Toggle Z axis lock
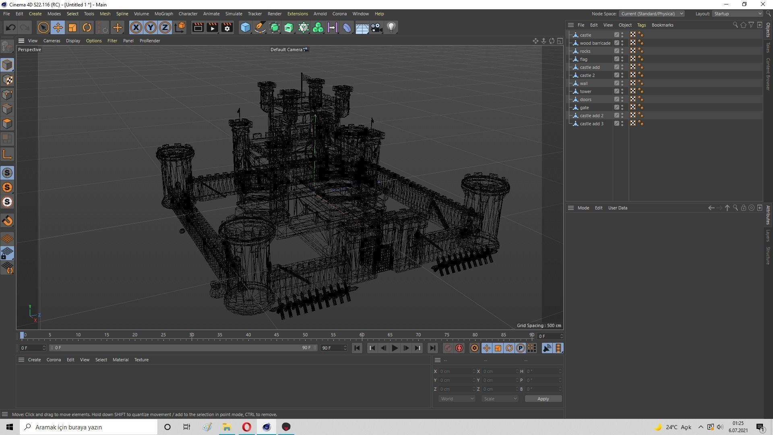 165,27
